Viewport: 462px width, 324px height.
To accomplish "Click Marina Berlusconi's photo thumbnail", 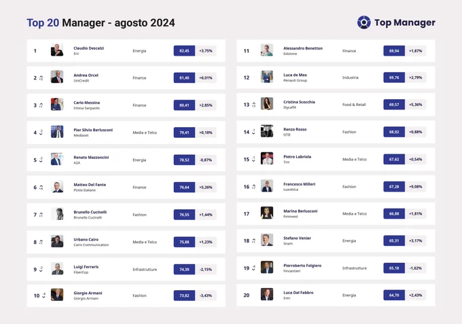I will click(x=266, y=213).
